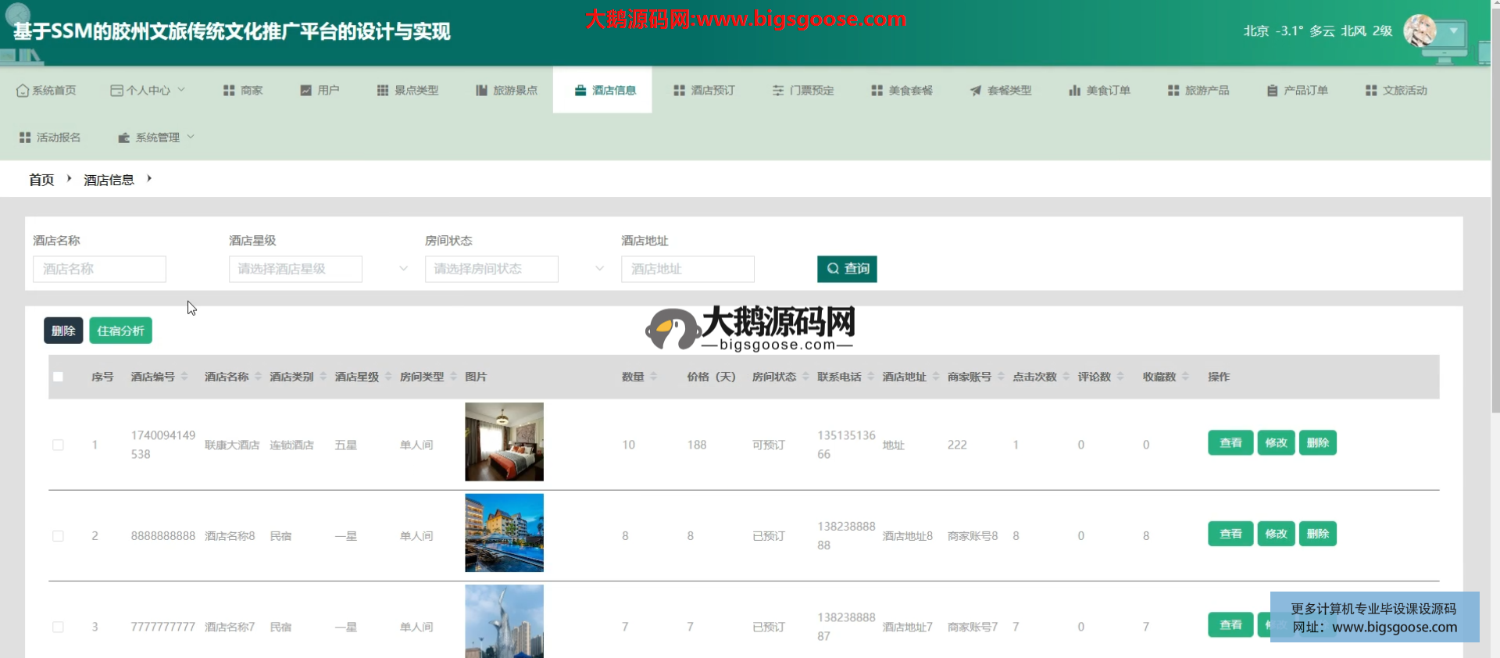Check the checkbox for row 1 联康大酒店

58,445
